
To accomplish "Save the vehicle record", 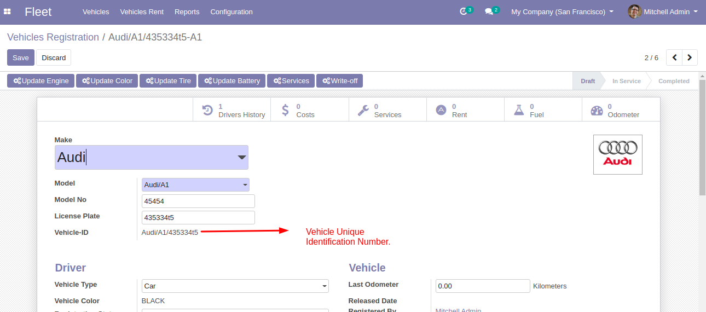I will (21, 57).
